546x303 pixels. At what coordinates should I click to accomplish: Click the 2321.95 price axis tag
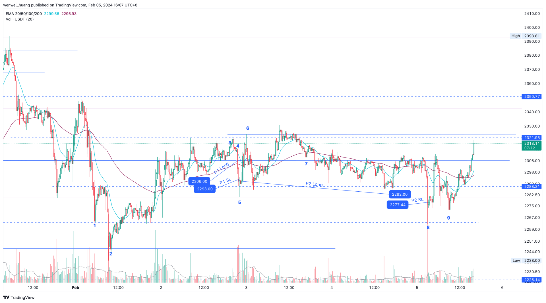coord(532,138)
